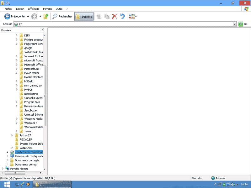The image size is (251, 188).
Task: Click the Move To toolbar icon
Action: click(99, 16)
